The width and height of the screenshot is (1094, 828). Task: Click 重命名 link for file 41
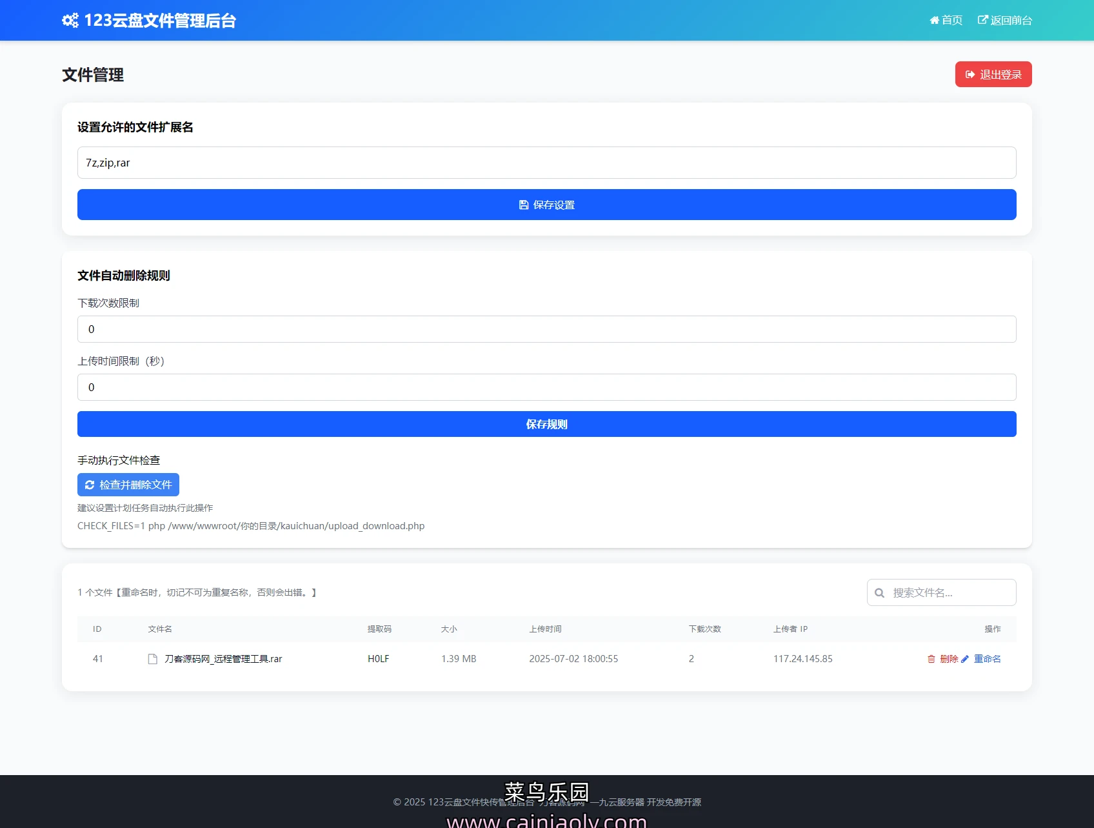tap(987, 659)
